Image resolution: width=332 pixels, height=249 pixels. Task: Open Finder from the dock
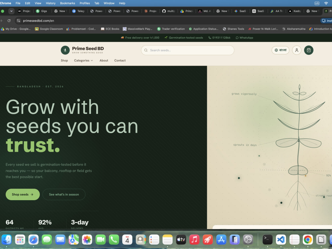click(x=7, y=240)
